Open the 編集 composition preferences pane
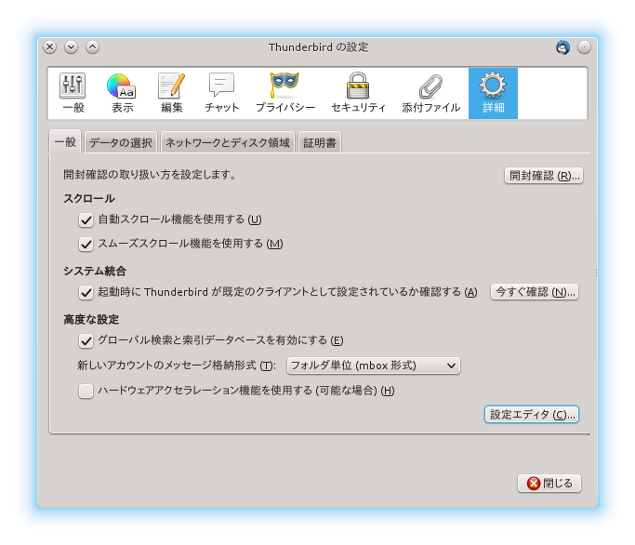Viewport: 635px width, 545px height. [x=172, y=93]
